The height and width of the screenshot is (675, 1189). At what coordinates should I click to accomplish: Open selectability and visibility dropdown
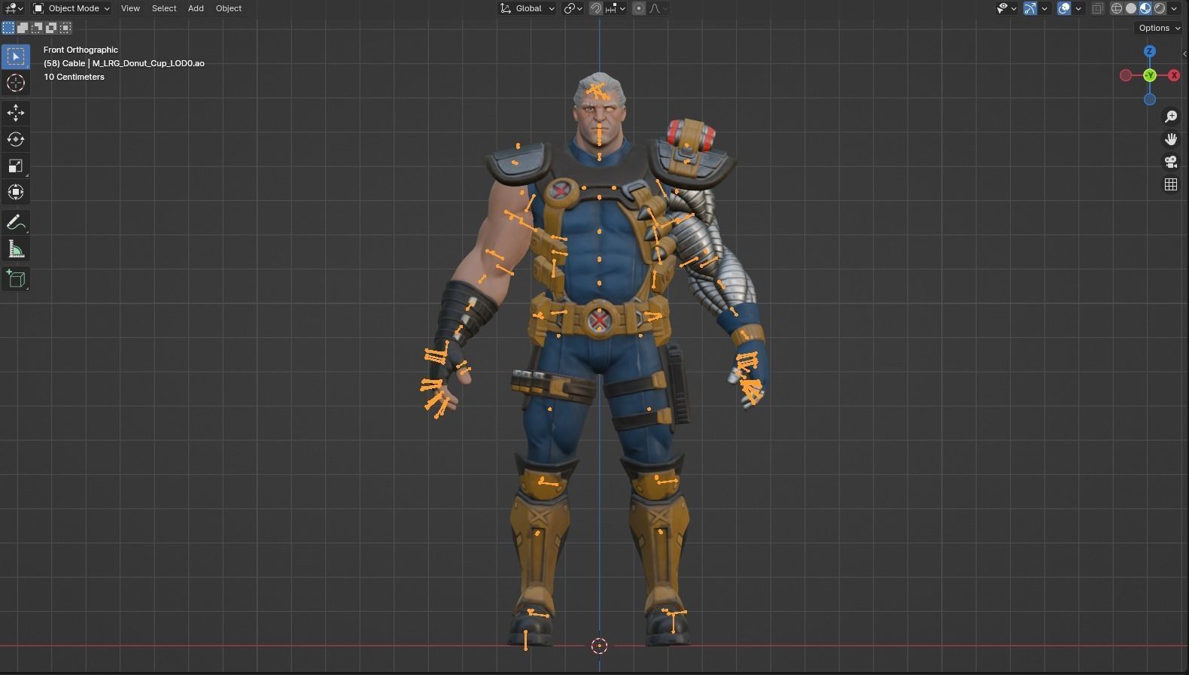coord(1006,8)
